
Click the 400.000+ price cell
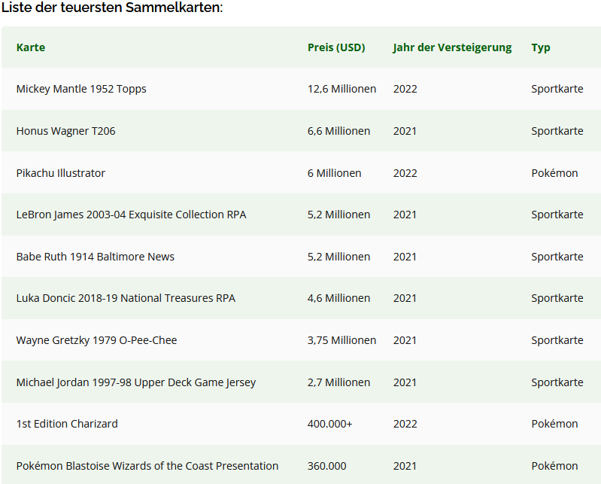click(x=329, y=424)
